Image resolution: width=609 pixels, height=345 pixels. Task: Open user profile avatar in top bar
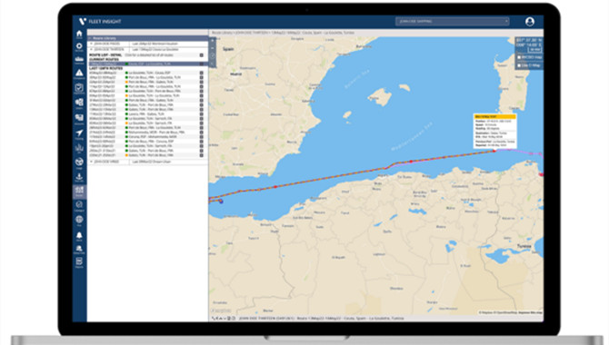click(529, 22)
